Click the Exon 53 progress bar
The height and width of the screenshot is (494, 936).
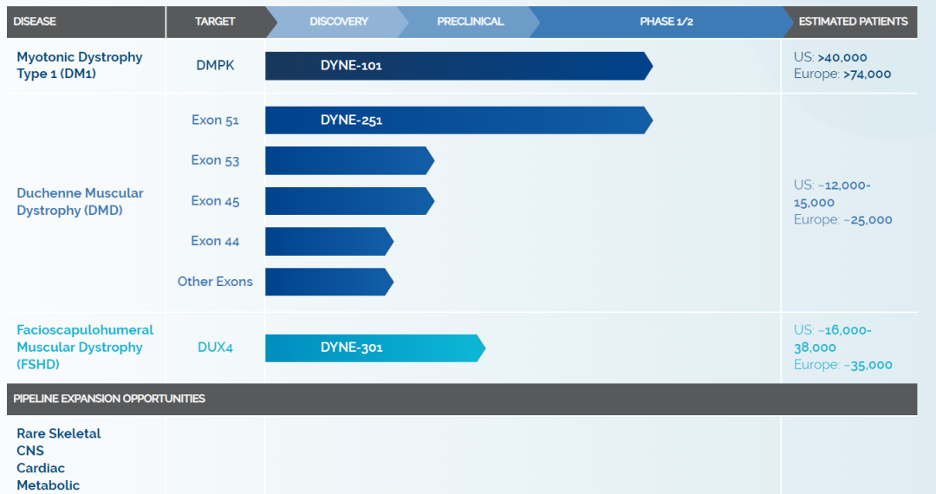[350, 160]
